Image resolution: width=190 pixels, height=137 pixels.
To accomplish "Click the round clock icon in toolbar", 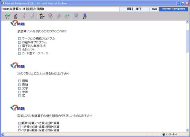I will point(76,16).
